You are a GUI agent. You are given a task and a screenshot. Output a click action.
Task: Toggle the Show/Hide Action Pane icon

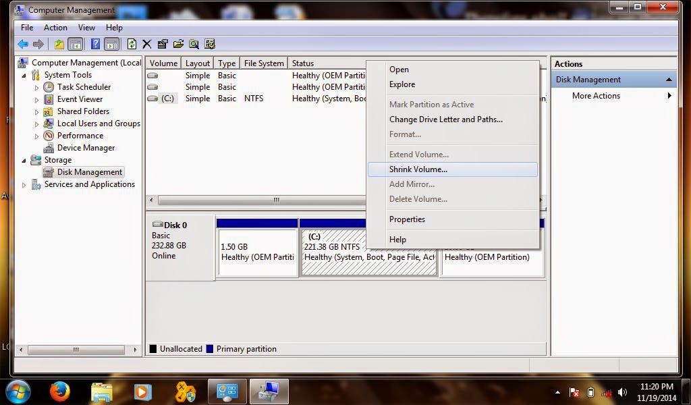point(111,44)
